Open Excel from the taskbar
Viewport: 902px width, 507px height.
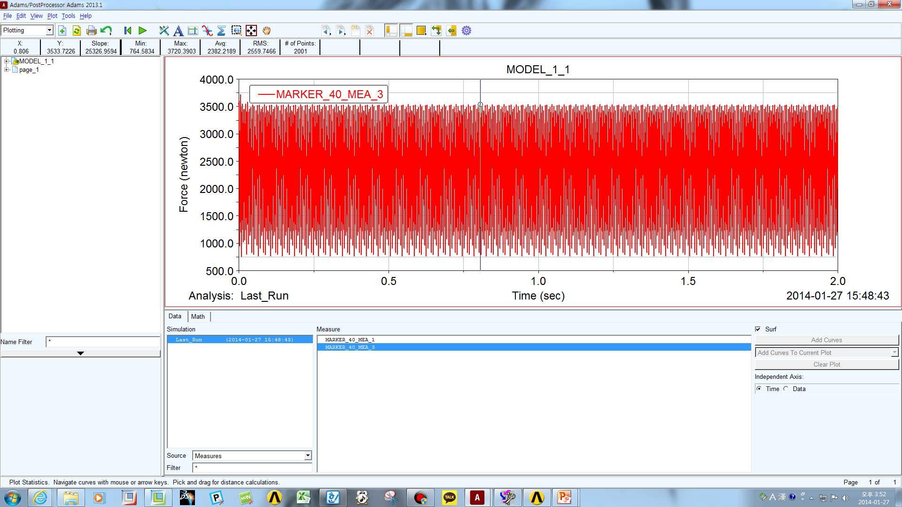pyautogui.click(x=303, y=498)
